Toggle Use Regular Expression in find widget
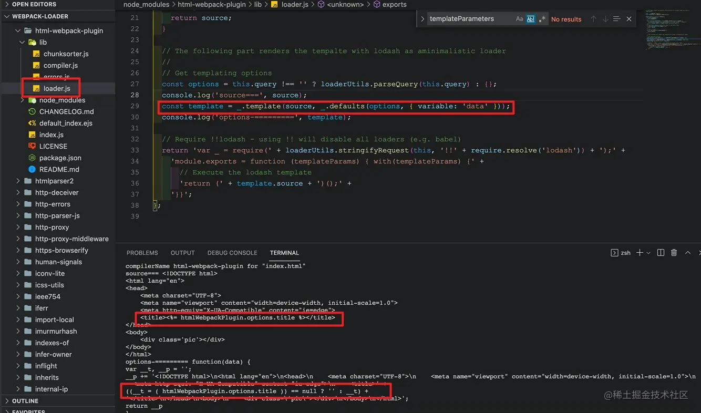 (x=542, y=19)
